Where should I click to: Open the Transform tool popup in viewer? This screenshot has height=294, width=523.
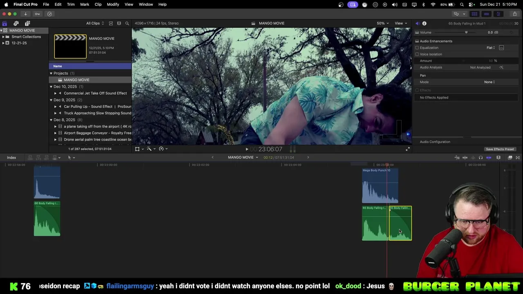[139, 149]
